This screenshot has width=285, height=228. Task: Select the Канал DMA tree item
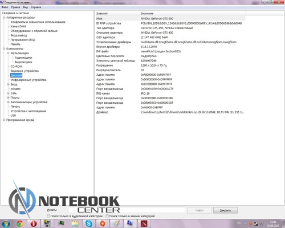(18, 26)
